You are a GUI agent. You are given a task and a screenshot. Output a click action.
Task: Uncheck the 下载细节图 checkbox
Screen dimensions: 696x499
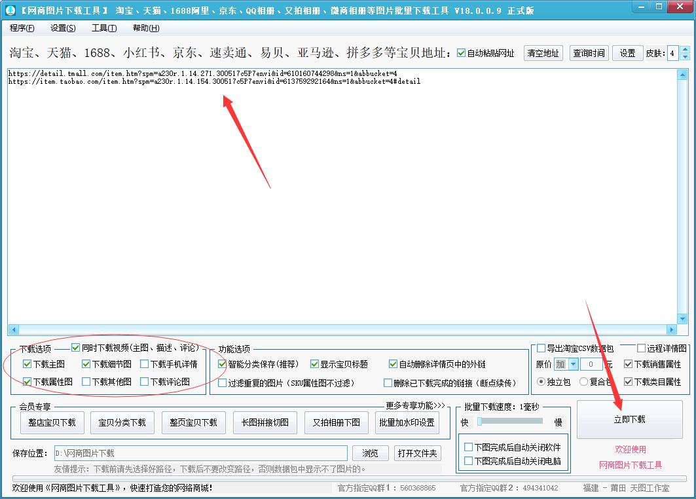tap(86, 364)
